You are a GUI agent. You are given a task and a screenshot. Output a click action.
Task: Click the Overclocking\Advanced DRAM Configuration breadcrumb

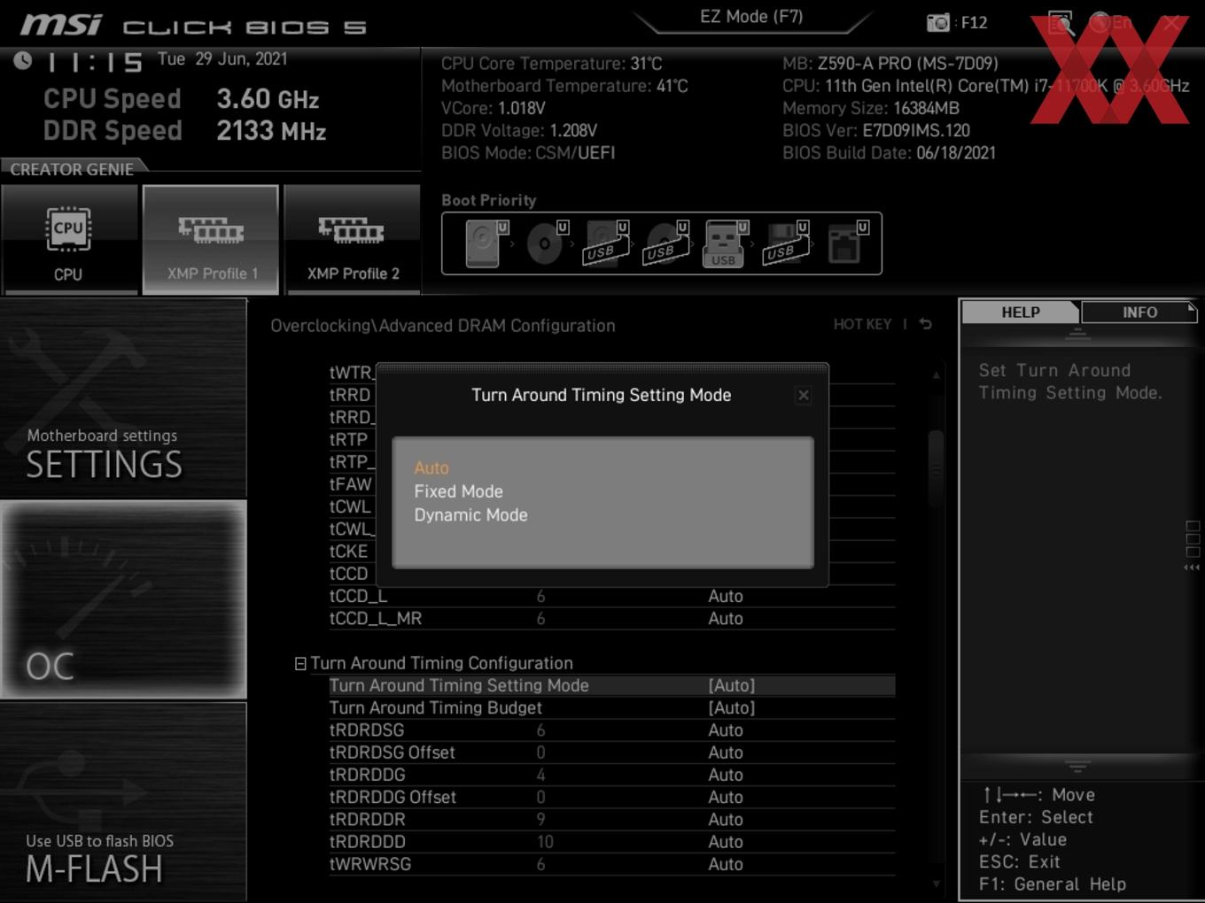click(x=442, y=325)
